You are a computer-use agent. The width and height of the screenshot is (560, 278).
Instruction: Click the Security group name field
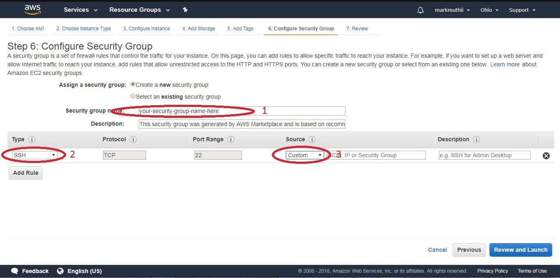[x=242, y=111]
